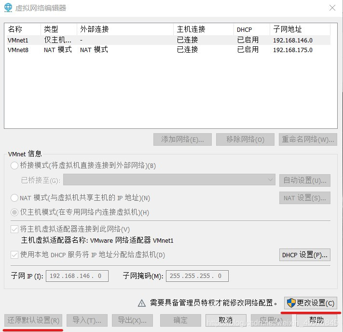The height and width of the screenshot is (332, 343).
Task: Close the 虚拟网络编辑器 window
Action: [332, 8]
